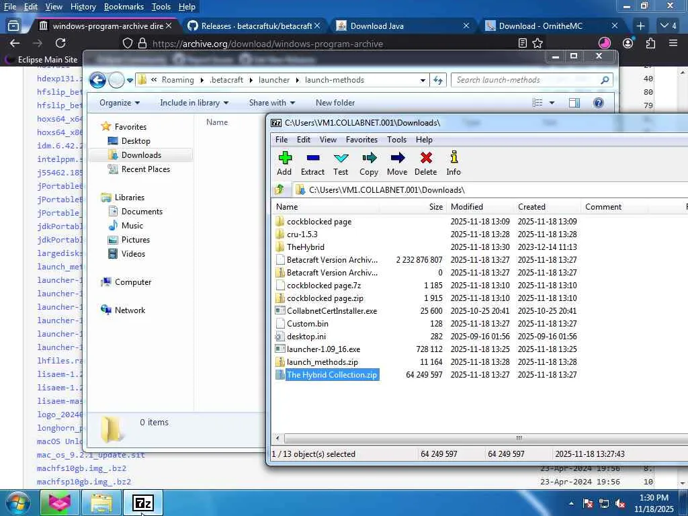Click the Copy toolbar icon in 7-Zip
Screen dimensions: 688x516
click(x=369, y=163)
